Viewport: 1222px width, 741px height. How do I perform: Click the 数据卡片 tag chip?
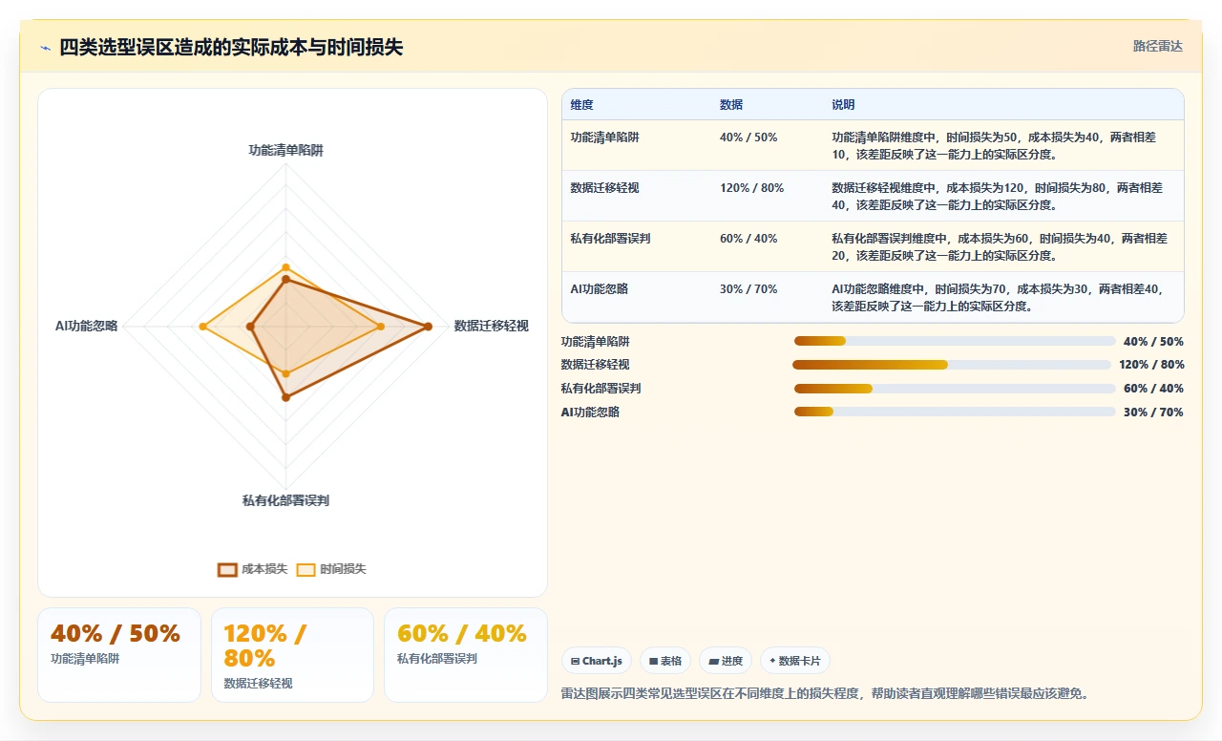[795, 661]
